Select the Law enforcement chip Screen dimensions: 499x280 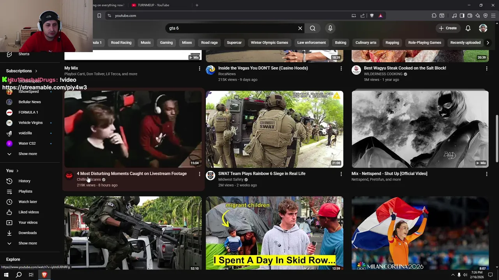(311, 42)
